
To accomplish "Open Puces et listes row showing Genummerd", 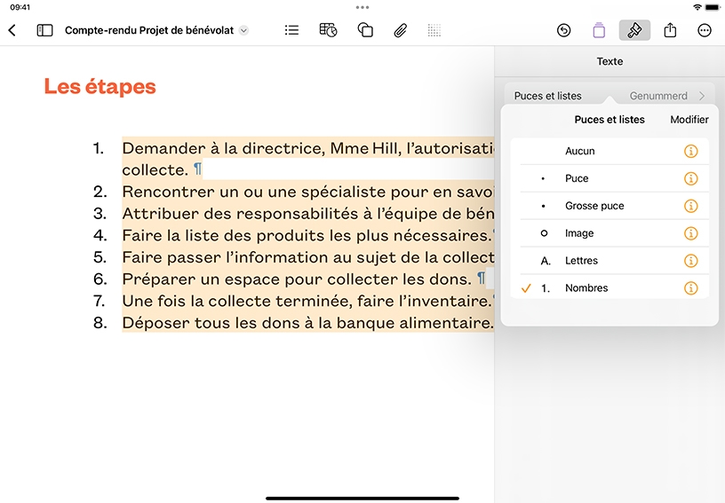I will [609, 96].
